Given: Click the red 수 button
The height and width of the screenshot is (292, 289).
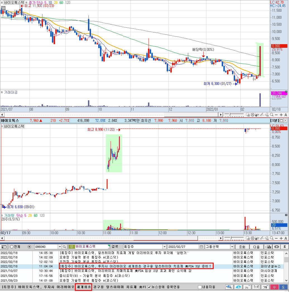Looking at the screenshot, I should pyautogui.click(x=274, y=287).
